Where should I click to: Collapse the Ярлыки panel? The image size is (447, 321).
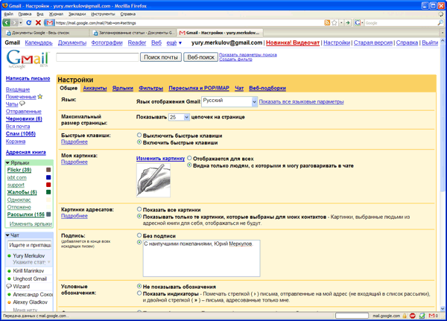point(7,163)
